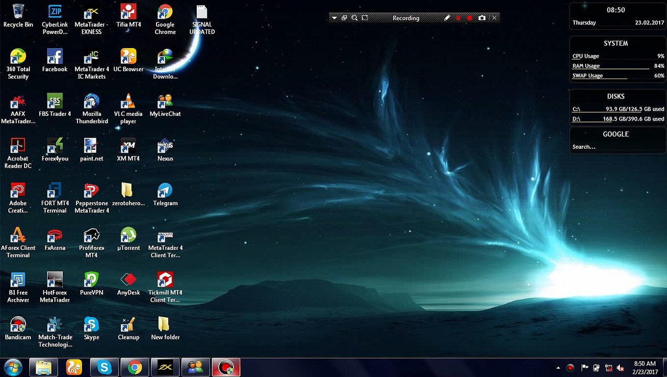Open the C:\ disk entry in widget
Screen dimensions: 667x377
pyautogui.click(x=618, y=109)
